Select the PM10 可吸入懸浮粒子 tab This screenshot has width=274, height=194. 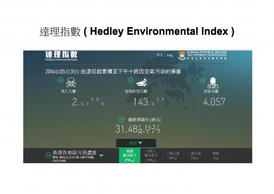point(151,155)
